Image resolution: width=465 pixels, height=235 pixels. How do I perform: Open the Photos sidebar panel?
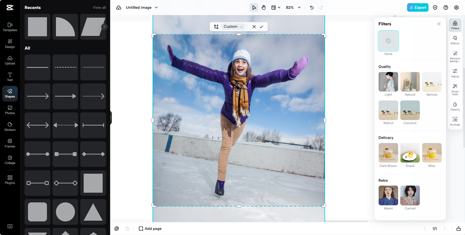[10, 110]
